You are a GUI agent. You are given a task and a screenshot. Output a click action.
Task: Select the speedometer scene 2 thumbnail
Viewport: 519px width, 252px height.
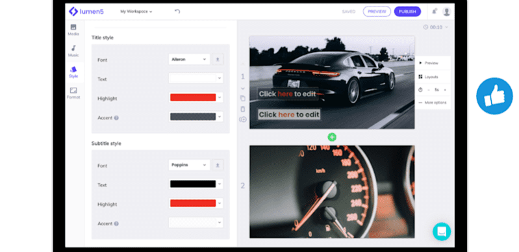pyautogui.click(x=332, y=192)
